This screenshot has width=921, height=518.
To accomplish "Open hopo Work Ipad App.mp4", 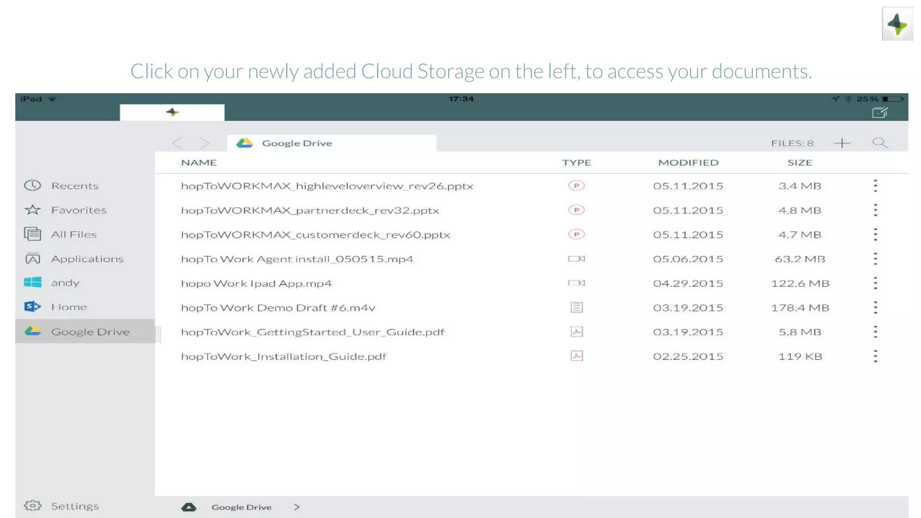I will click(x=256, y=283).
